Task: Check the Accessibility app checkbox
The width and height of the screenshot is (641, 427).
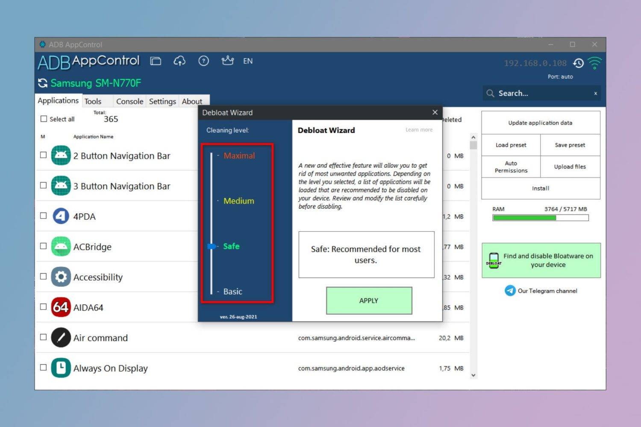Action: click(x=43, y=276)
